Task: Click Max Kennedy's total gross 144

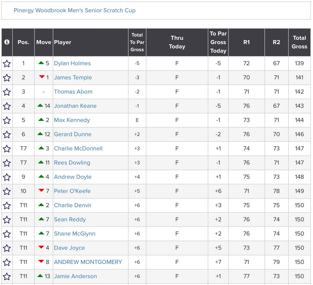Action: pyautogui.click(x=299, y=120)
